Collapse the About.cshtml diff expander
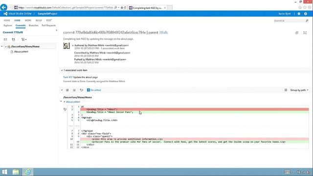The height and width of the screenshot is (176, 313). (64, 102)
